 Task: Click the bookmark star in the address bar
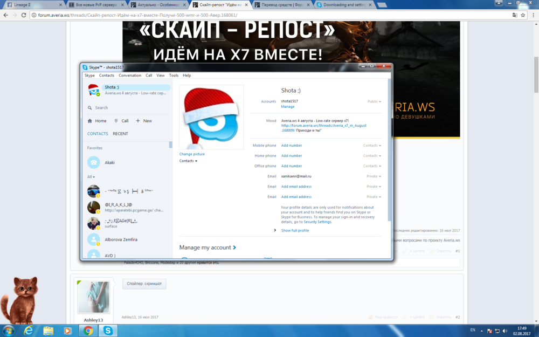(x=522, y=16)
